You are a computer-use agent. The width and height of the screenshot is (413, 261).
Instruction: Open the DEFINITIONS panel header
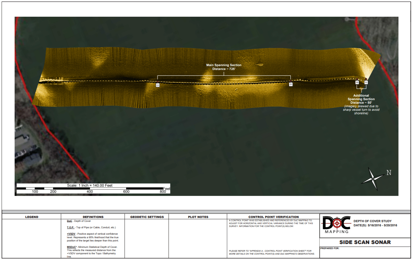[x=93, y=217]
